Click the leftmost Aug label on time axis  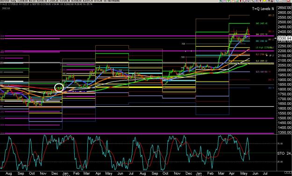coord(8,174)
